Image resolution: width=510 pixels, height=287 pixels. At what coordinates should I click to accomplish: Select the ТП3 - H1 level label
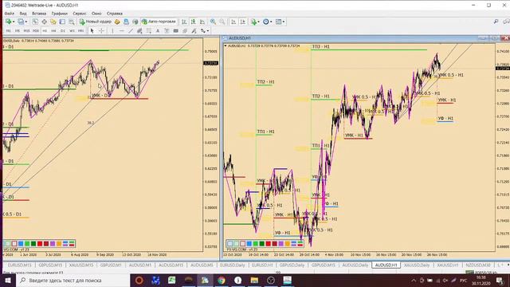click(x=320, y=47)
